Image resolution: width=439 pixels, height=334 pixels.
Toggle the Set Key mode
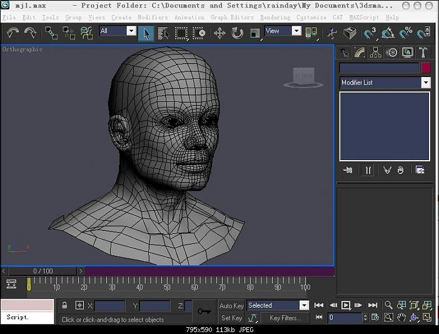pos(231,318)
